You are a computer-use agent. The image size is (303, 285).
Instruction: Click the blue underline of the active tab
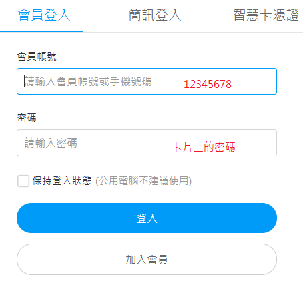click(x=41, y=31)
